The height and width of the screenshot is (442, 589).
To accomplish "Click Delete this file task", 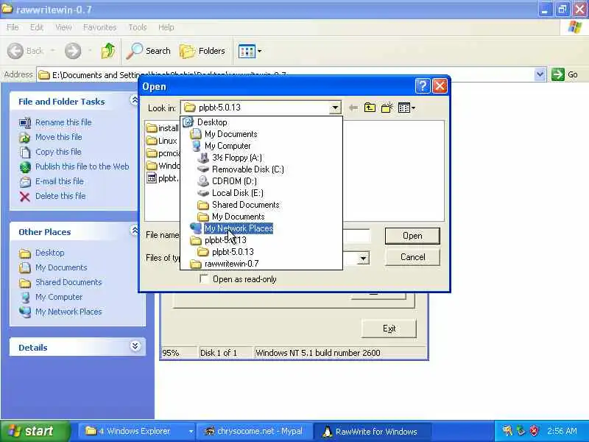I will [60, 196].
